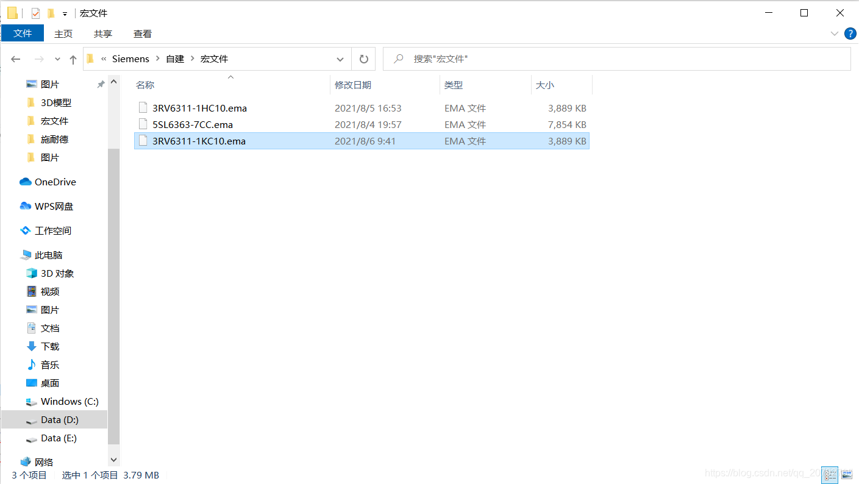This screenshot has height=484, width=859.
Task: Open the address bar history dropdown
Action: tap(340, 59)
